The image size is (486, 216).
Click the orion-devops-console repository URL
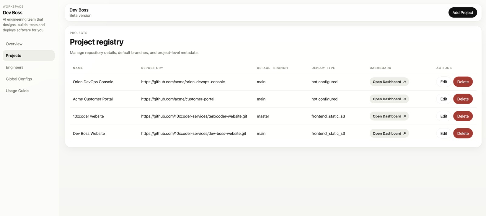(183, 82)
